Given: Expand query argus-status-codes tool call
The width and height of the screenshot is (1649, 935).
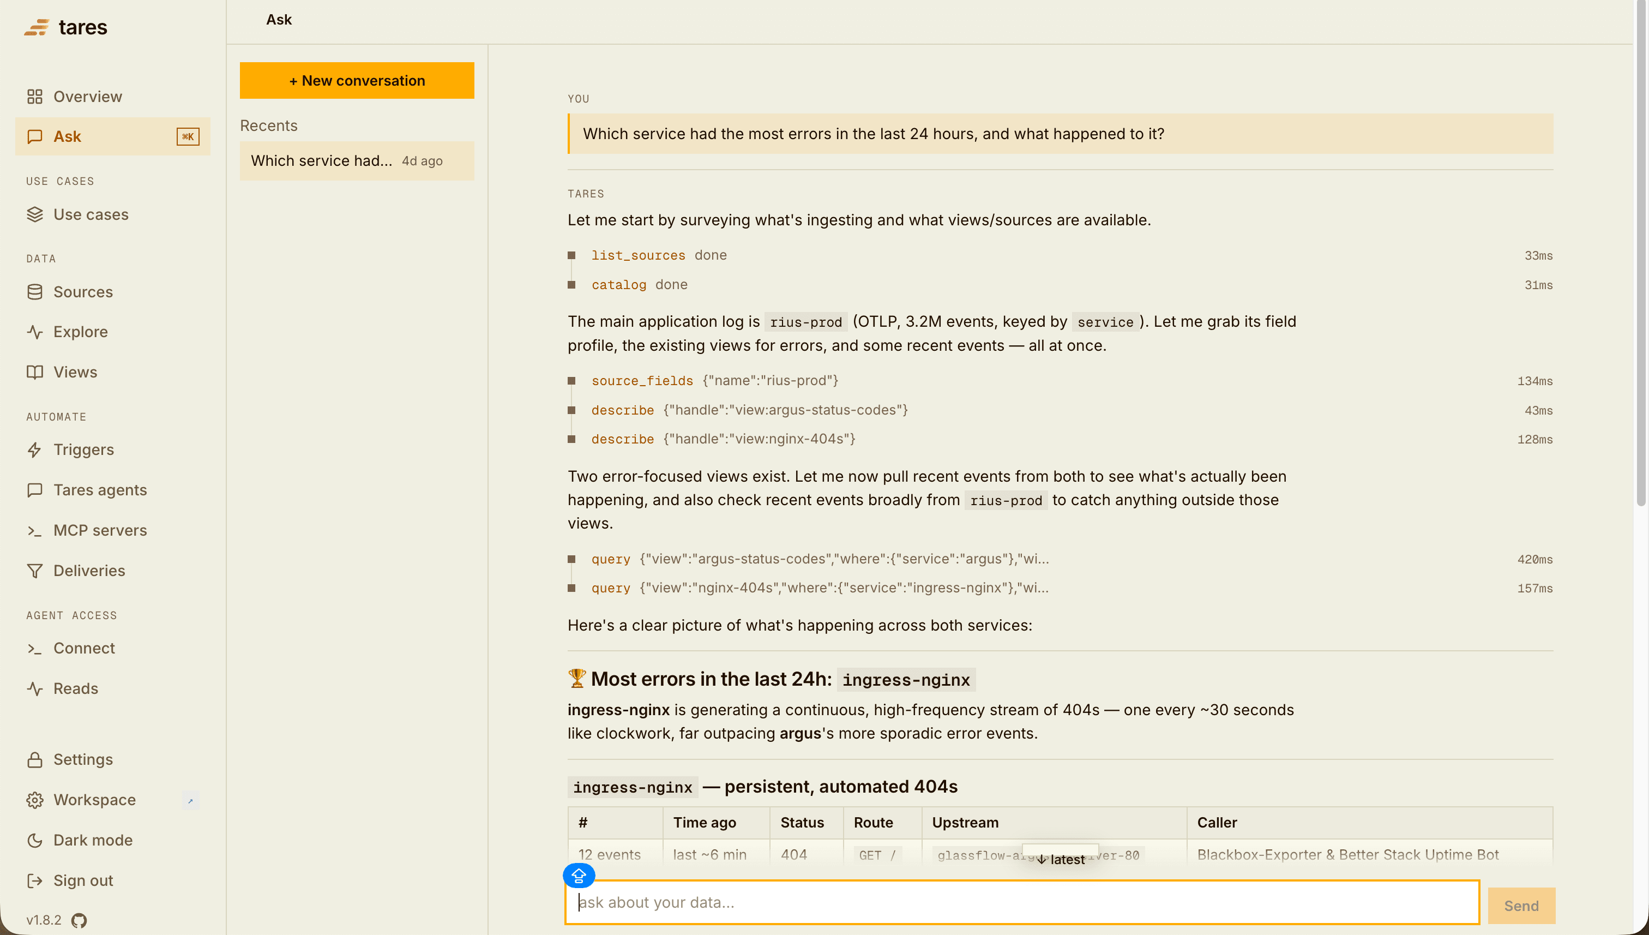Looking at the screenshot, I should pos(1060,559).
